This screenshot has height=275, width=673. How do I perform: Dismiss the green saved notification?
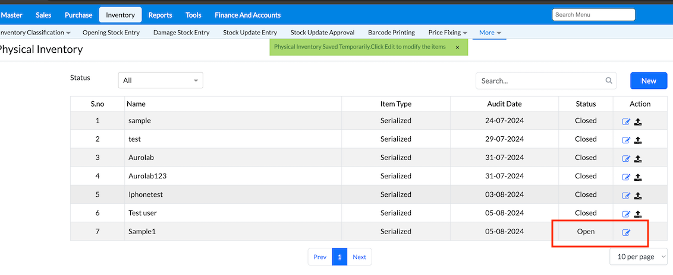click(457, 47)
